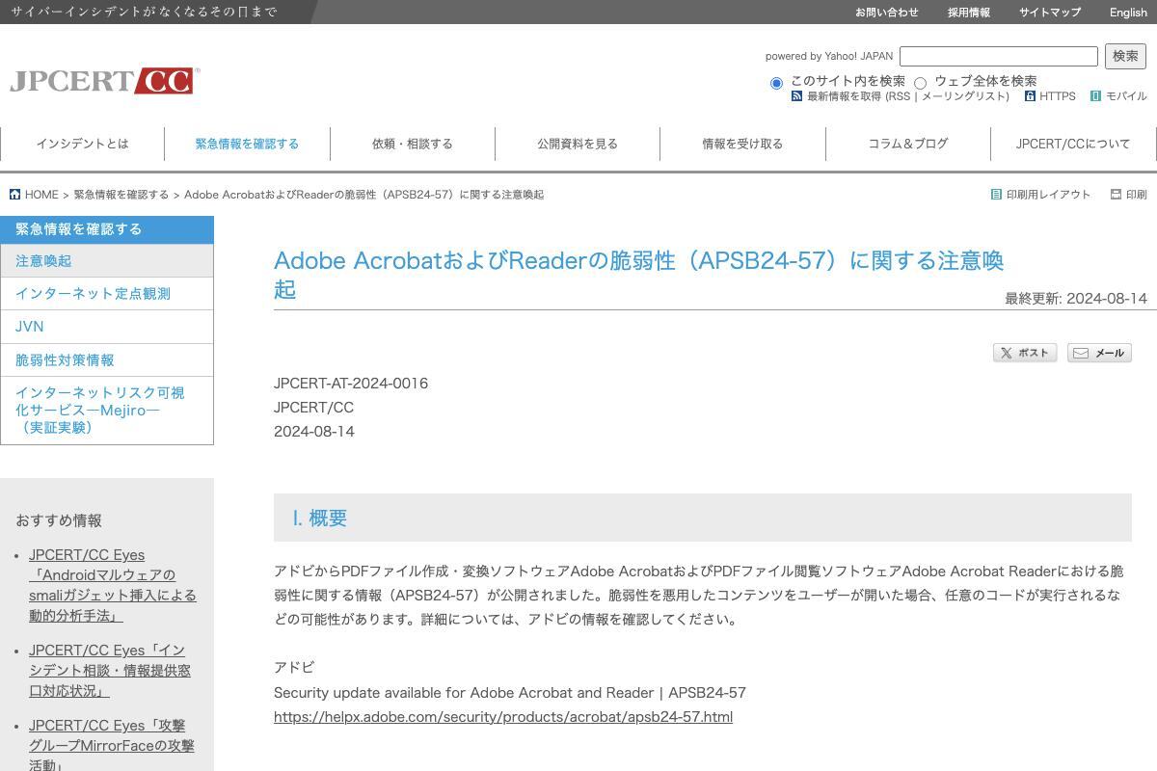This screenshot has height=771, width=1157.
Task: Open 採用情報 link
Action: 969,13
